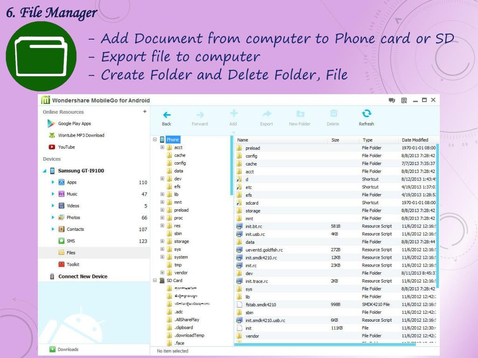The image size is (478, 358).
Task: Select Phone root in folder tree
Action: click(173, 139)
